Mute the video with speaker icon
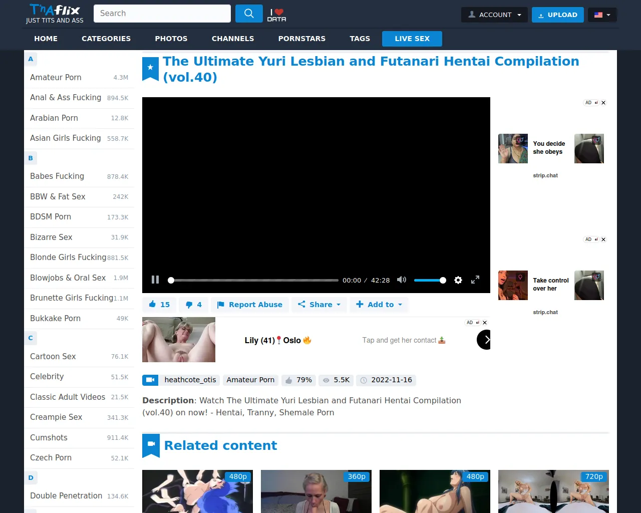 (401, 280)
